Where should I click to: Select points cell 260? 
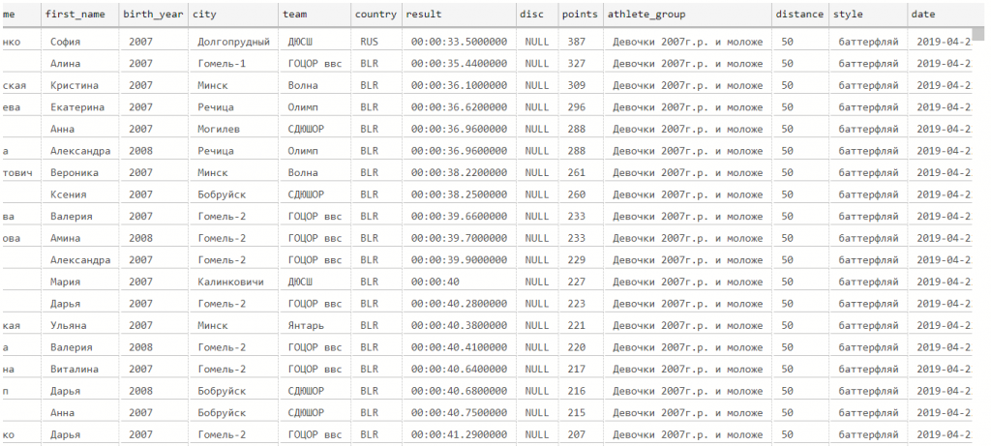click(577, 194)
